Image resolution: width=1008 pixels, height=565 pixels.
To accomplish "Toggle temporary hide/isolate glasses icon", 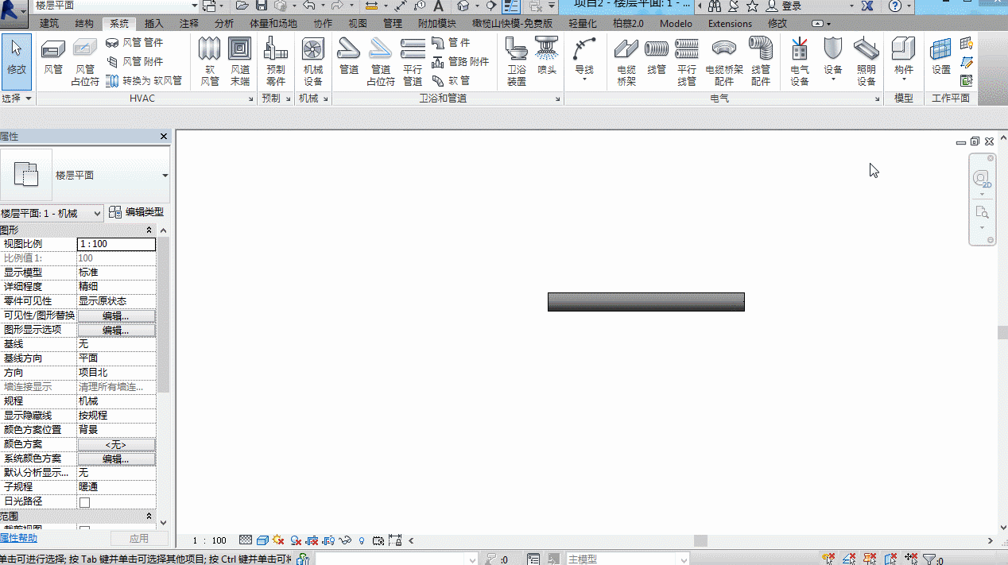I will [x=346, y=540].
